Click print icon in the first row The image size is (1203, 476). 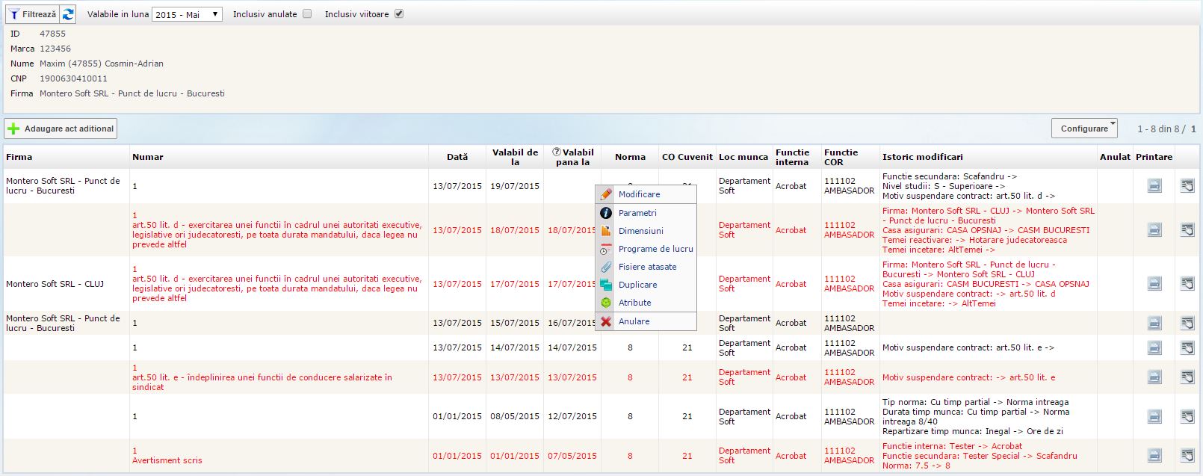pos(1154,186)
